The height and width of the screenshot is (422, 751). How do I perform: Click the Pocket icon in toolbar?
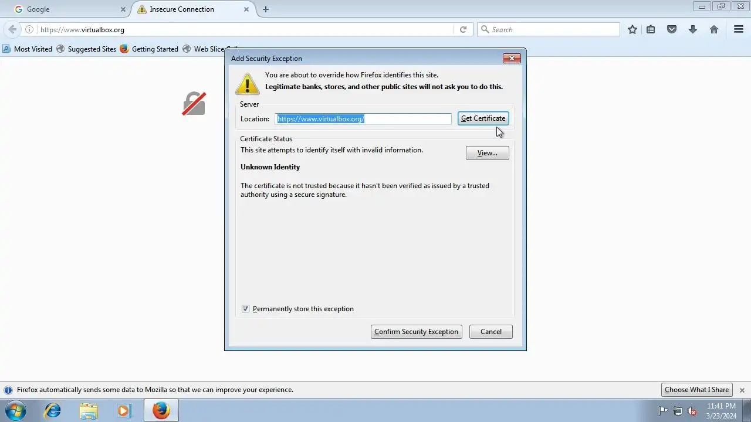(x=672, y=29)
